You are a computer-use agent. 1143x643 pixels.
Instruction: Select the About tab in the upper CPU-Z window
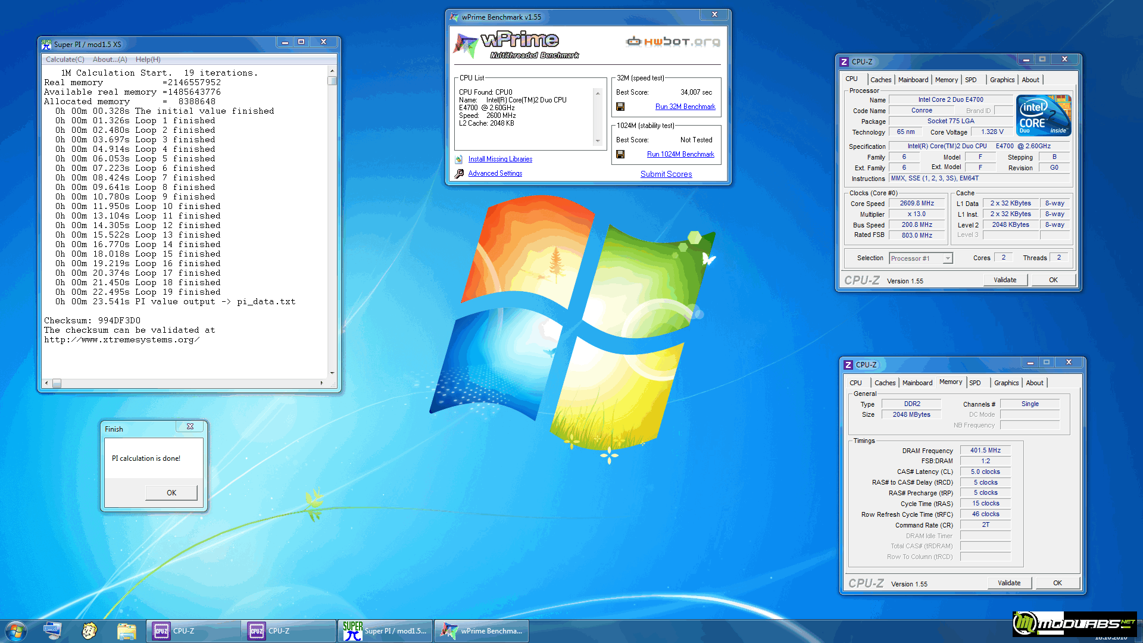1030,80
